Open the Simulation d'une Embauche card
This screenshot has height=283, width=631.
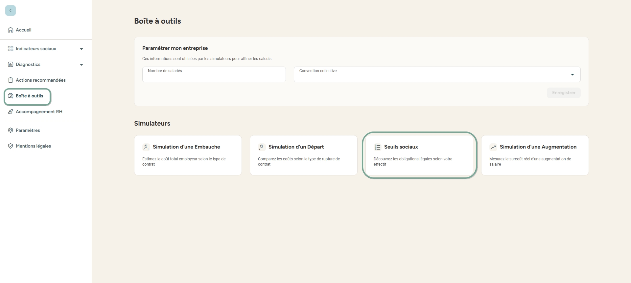(x=188, y=155)
